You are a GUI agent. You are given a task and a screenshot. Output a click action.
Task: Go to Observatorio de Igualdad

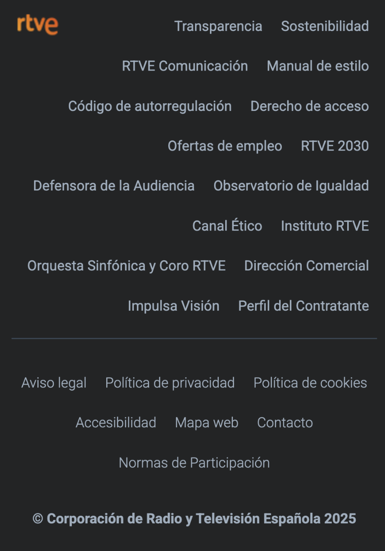pos(291,186)
